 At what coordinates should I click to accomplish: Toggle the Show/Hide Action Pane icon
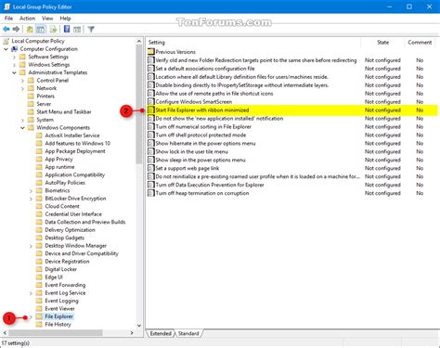pos(77,30)
